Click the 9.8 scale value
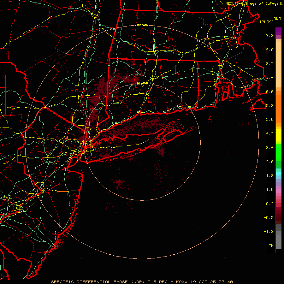284x284 pixels. pos(270,35)
